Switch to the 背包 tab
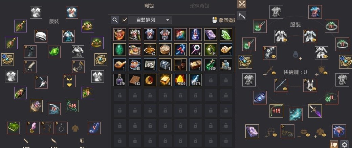 [149, 6]
